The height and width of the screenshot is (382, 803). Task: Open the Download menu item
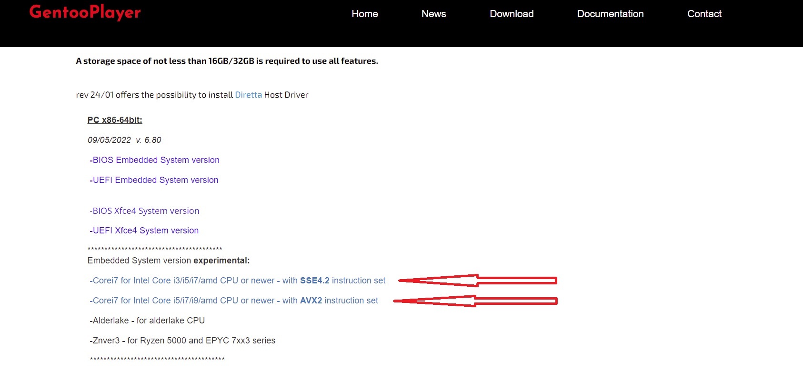512,14
